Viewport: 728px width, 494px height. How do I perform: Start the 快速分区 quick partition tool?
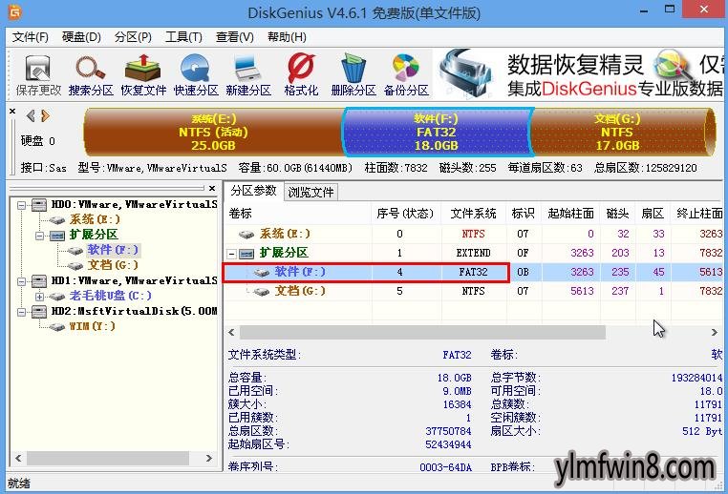pyautogui.click(x=196, y=74)
